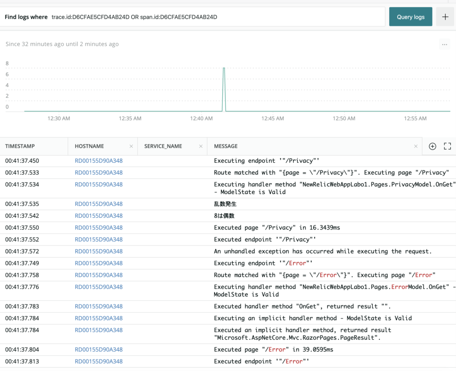Open the chart options ellipsis menu
This screenshot has height=371, width=456.
[444, 45]
